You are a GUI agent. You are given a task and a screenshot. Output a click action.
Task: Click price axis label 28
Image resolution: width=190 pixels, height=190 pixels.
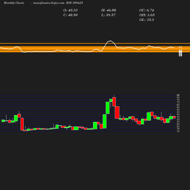[178, 124]
